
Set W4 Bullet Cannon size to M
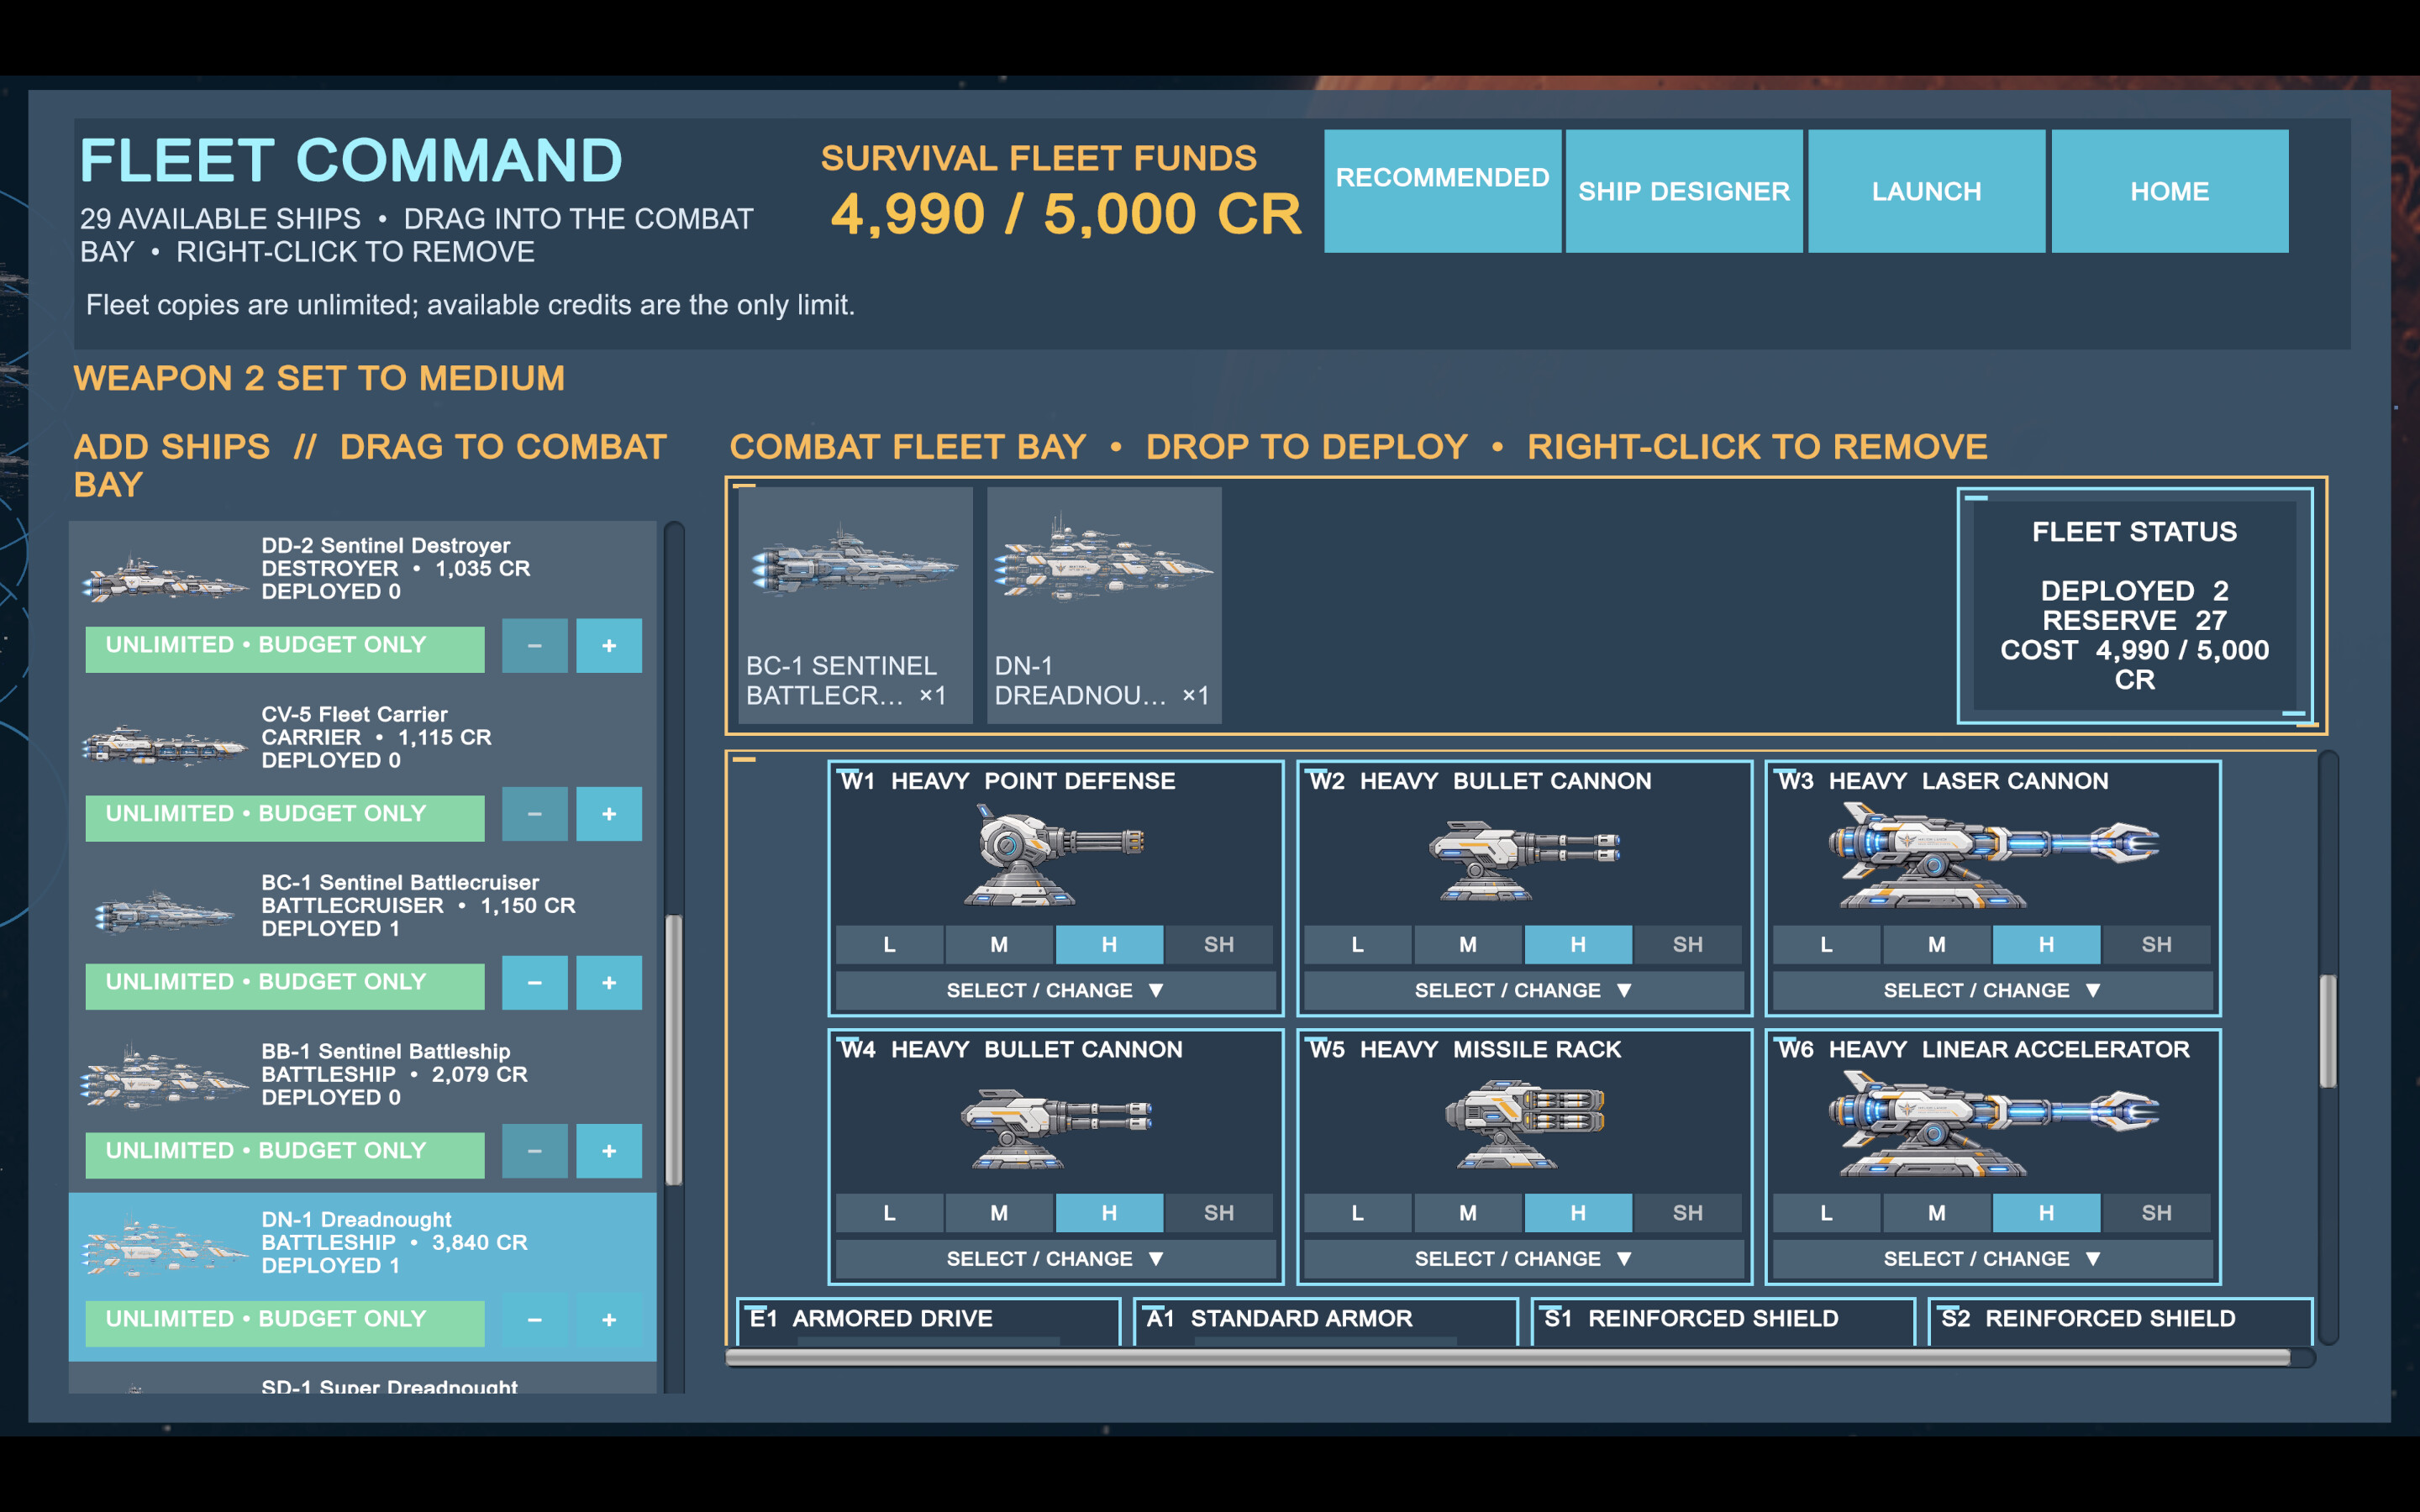pos(998,1213)
